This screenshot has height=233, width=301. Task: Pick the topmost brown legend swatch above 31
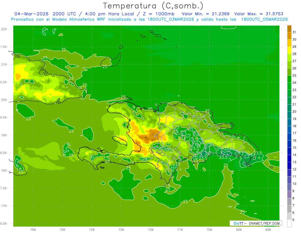coord(289,29)
